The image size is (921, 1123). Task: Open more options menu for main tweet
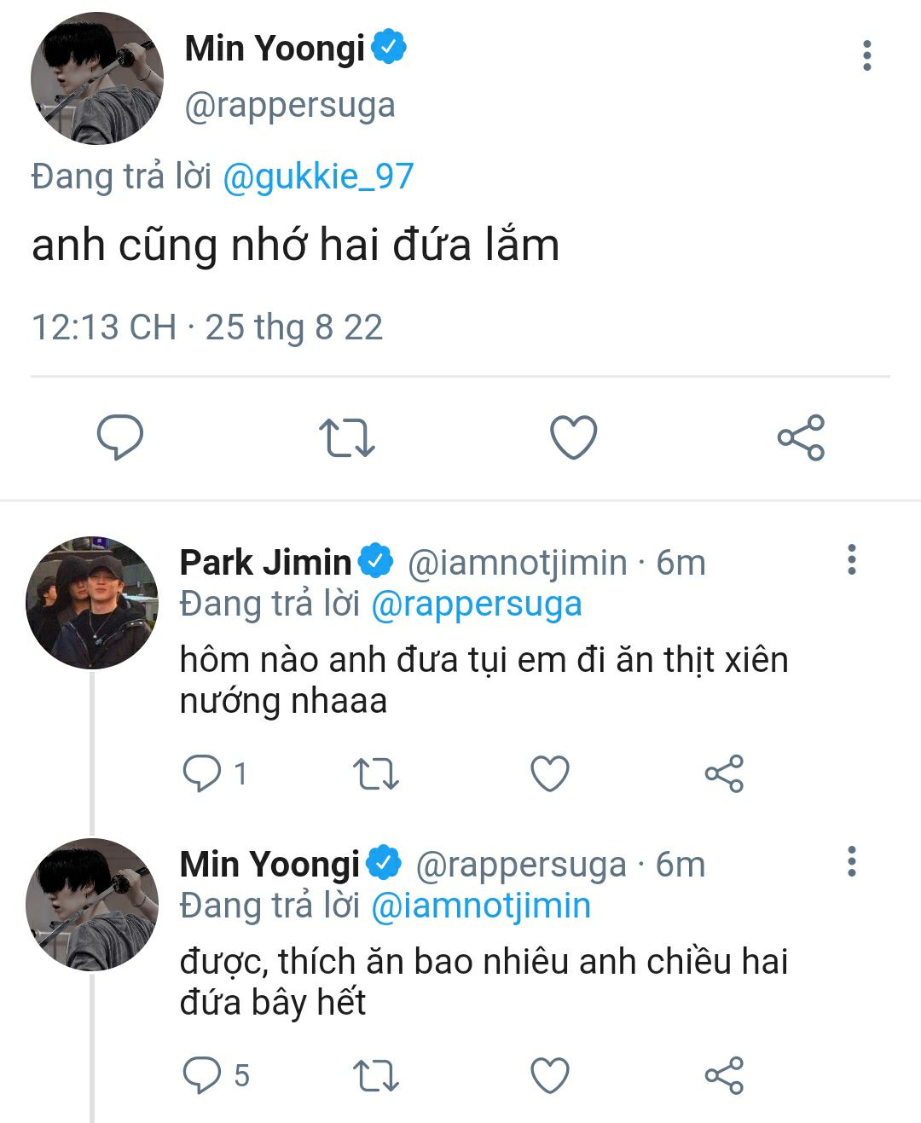pos(866,55)
